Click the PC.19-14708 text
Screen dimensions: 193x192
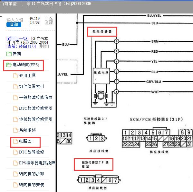(x=35, y=21)
